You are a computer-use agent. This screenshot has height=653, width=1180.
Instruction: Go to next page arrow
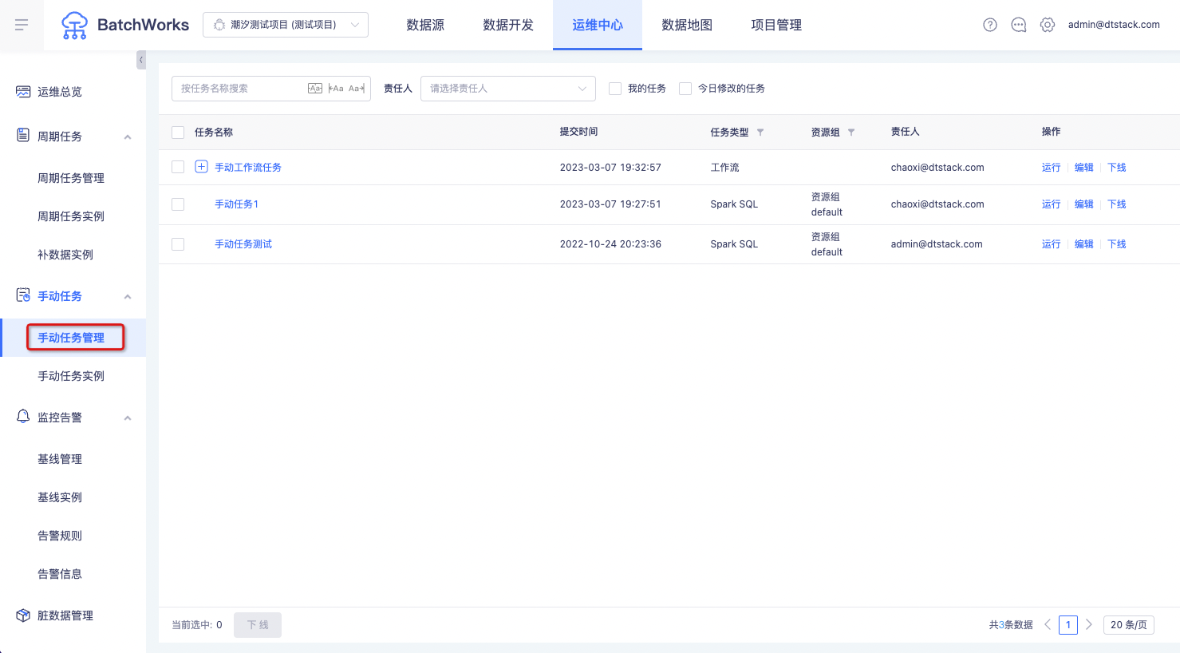tap(1089, 624)
